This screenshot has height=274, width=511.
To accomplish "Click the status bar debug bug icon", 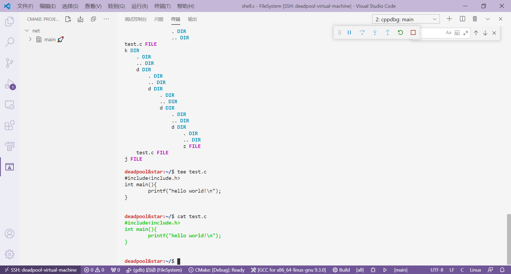I will [x=373, y=270].
